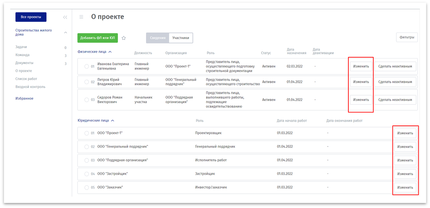430x208 pixels.
Task: Select radio button for Иванова Екатерина Евгеньевна
Action: coord(87,67)
